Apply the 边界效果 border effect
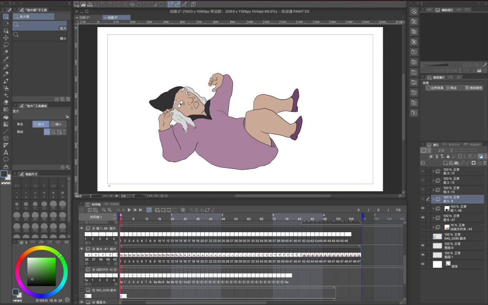The height and width of the screenshot is (305, 488). (435, 88)
